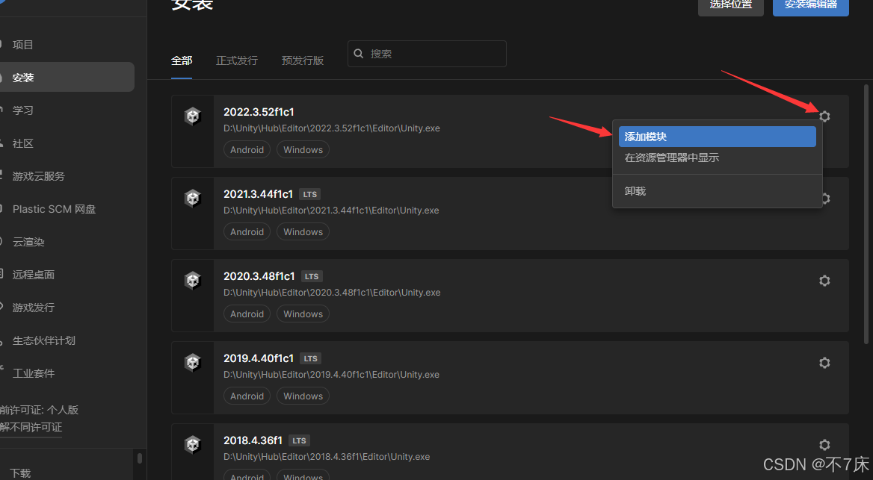Open gear settings for 2022.3.52f1c1 editor
873x480 pixels.
click(x=824, y=116)
